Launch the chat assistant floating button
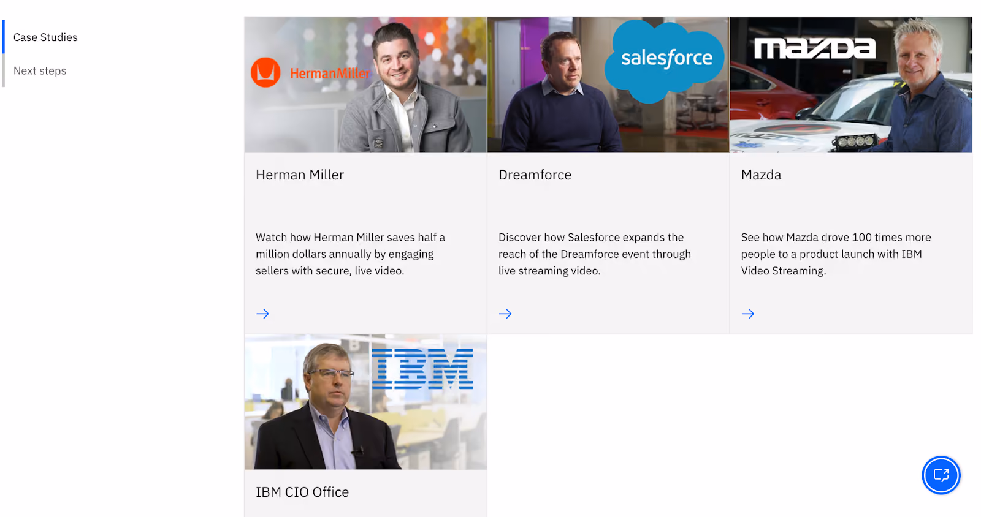 point(941,475)
